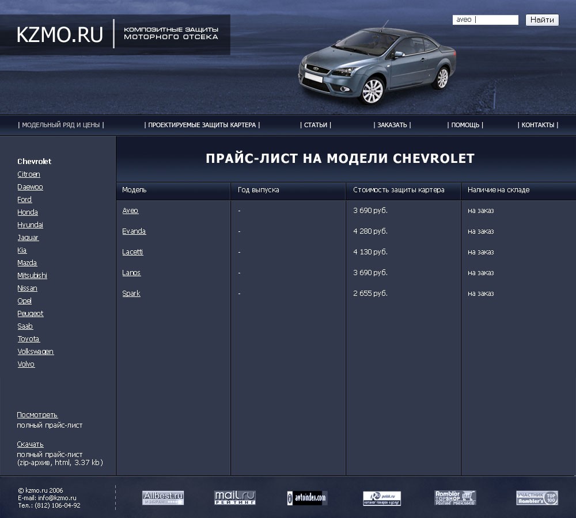Click the Allbest.ru banner icon
The width and height of the screenshot is (576, 518).
coord(163,498)
